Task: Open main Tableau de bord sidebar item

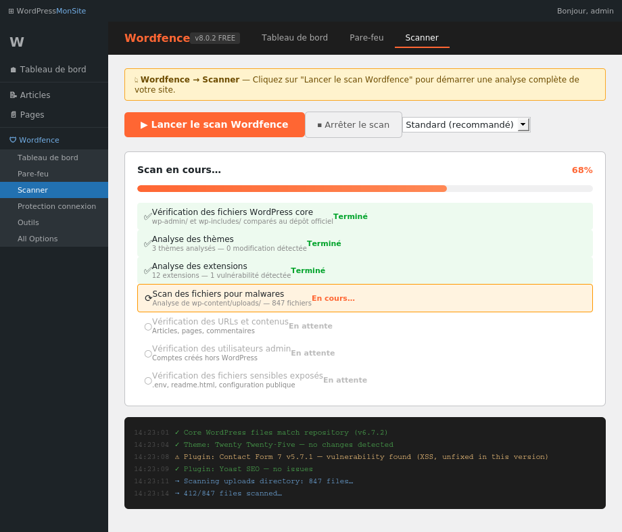Action: 54,70
